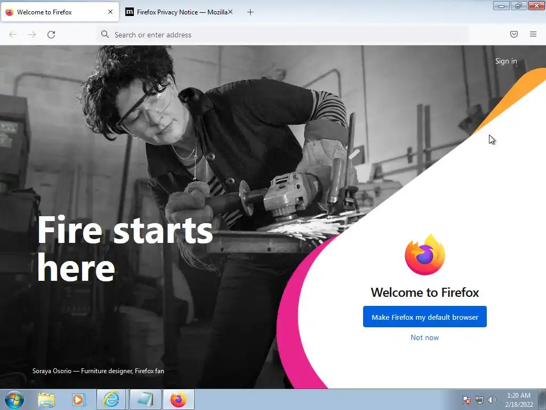The image size is (546, 410).
Task: Click the Firefox logo on welcome card
Action: 425,255
